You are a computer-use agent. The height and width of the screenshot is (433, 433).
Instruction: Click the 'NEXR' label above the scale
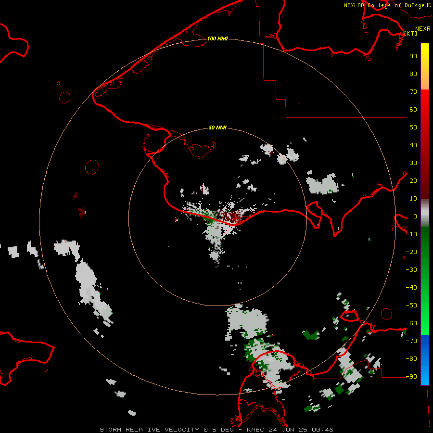[x=423, y=29]
